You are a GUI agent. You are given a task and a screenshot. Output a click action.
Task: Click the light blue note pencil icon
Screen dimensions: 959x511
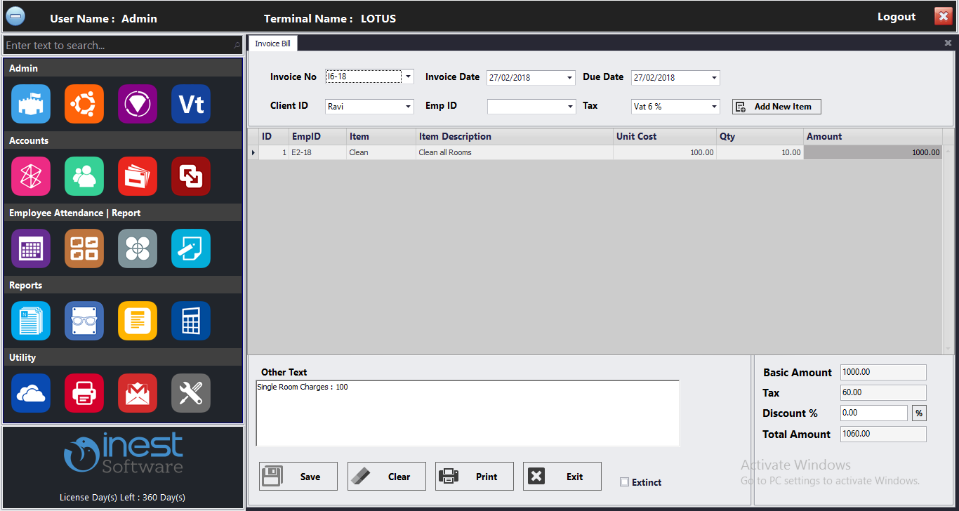191,248
